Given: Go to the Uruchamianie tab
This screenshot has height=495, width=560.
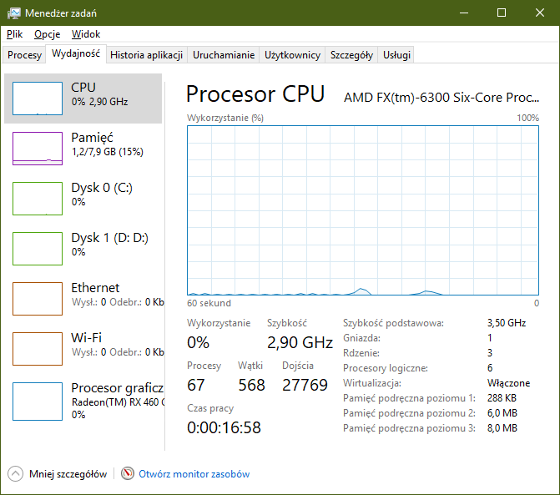Looking at the screenshot, I should point(224,55).
